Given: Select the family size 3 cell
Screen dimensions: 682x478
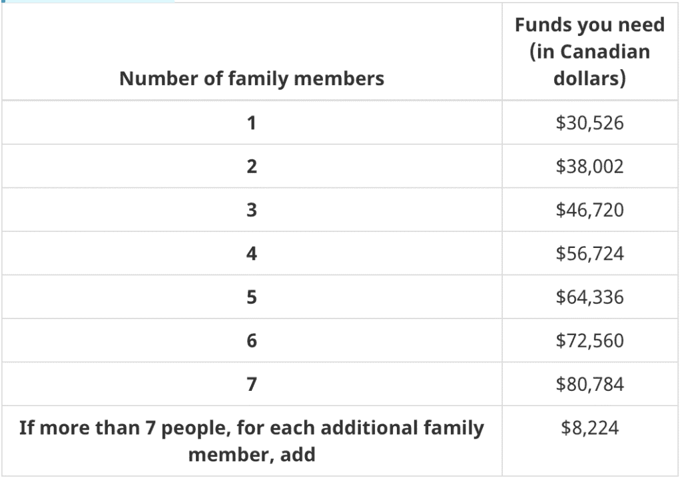Looking at the screenshot, I should [x=252, y=210].
